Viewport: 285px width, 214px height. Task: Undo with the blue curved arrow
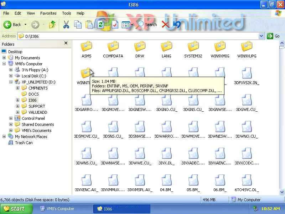(177, 25)
